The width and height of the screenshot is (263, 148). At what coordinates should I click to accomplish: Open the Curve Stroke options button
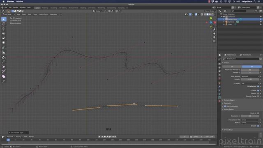pyautogui.click(x=210, y=11)
